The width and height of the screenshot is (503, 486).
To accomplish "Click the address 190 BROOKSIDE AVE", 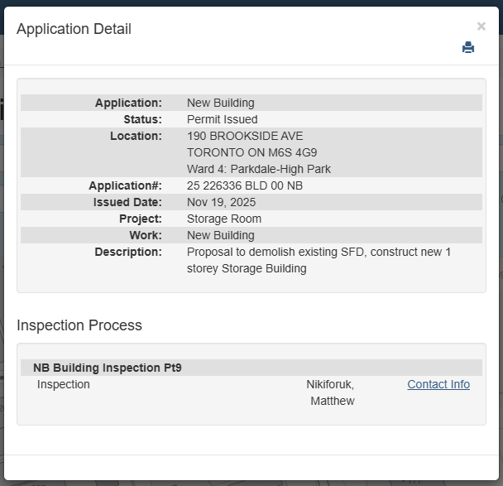I will 245,136.
